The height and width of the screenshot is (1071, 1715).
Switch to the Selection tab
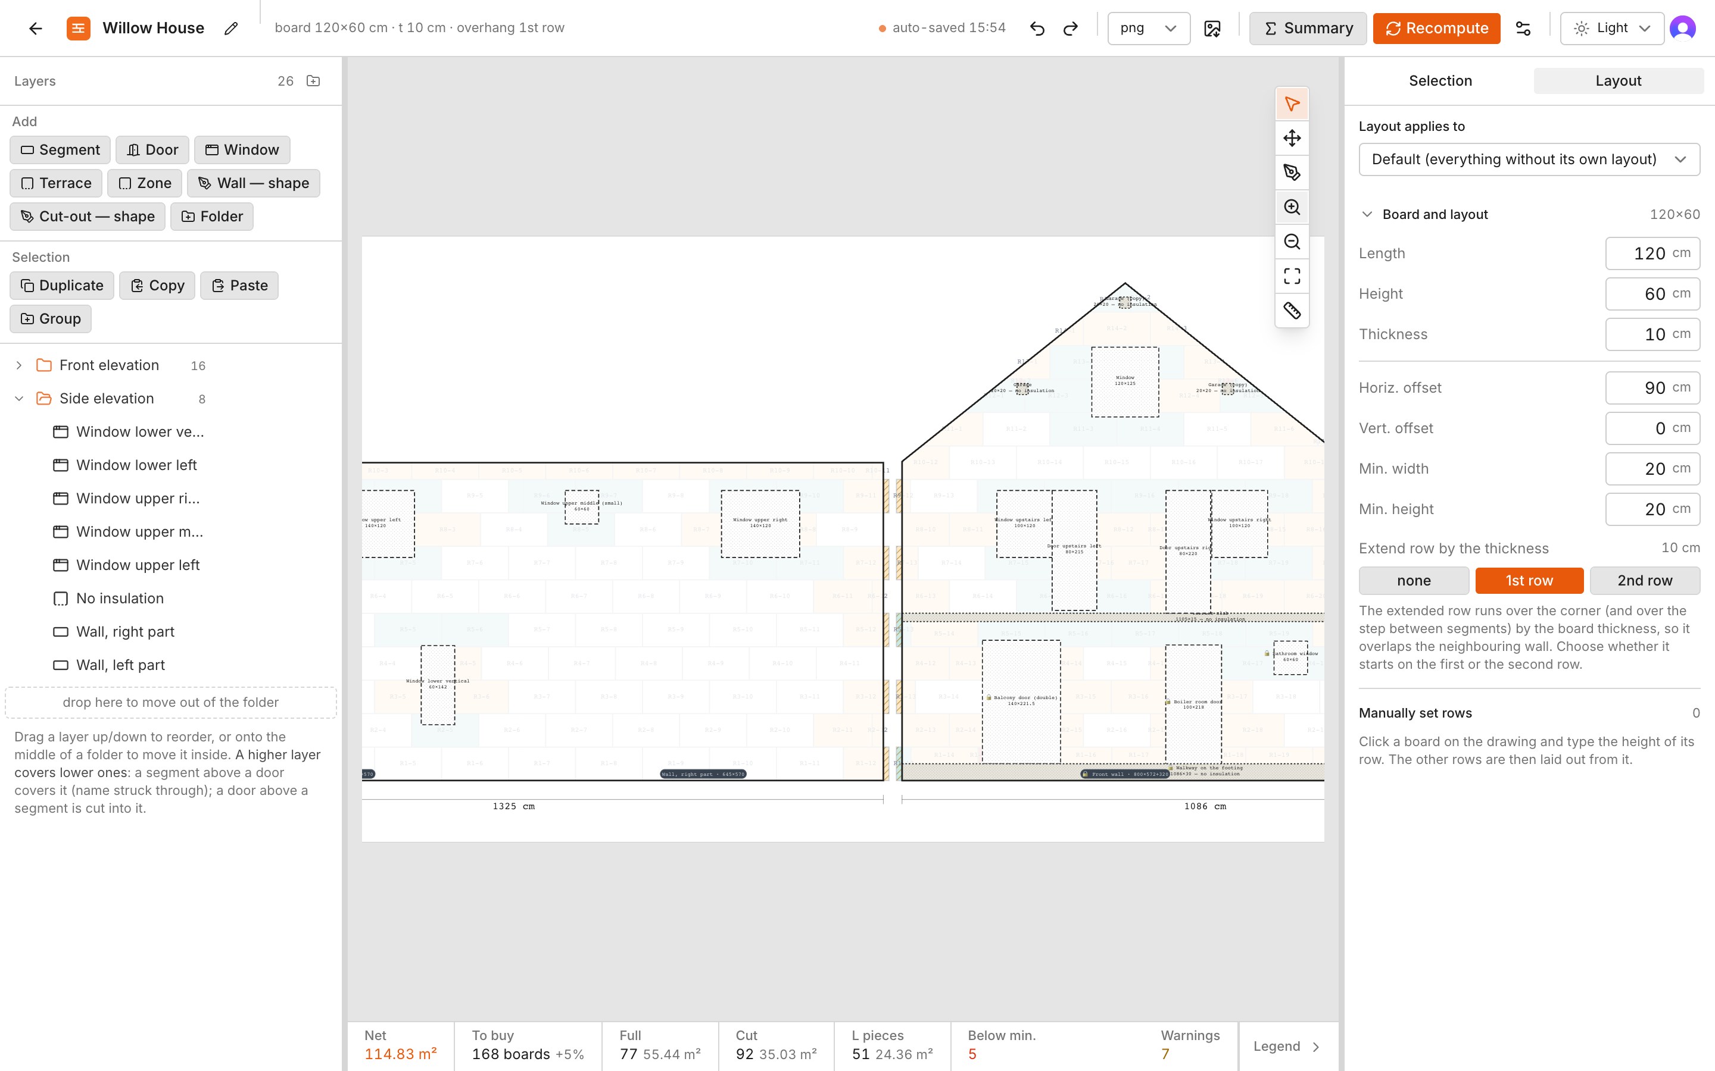(1440, 81)
